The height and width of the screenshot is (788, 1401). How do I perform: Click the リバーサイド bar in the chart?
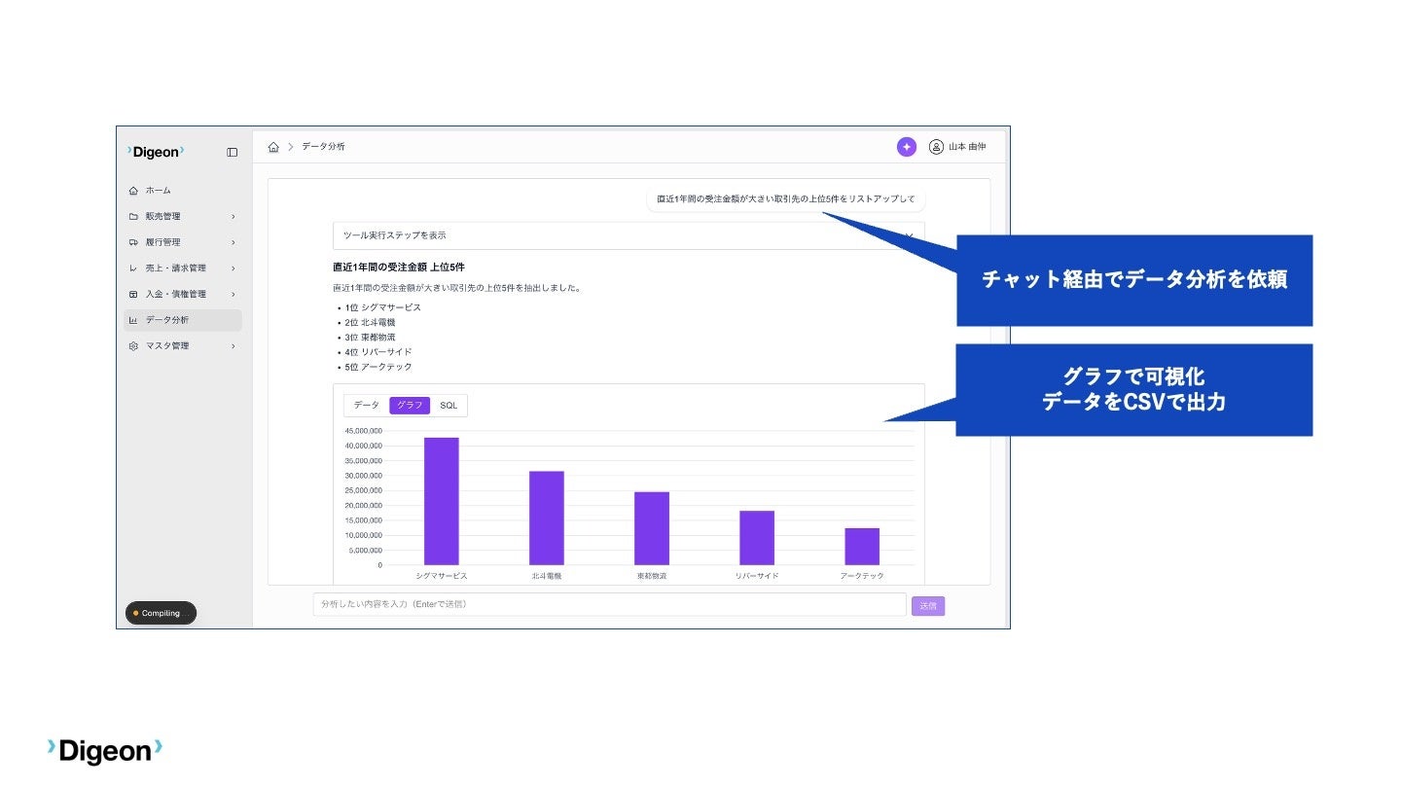[757, 538]
